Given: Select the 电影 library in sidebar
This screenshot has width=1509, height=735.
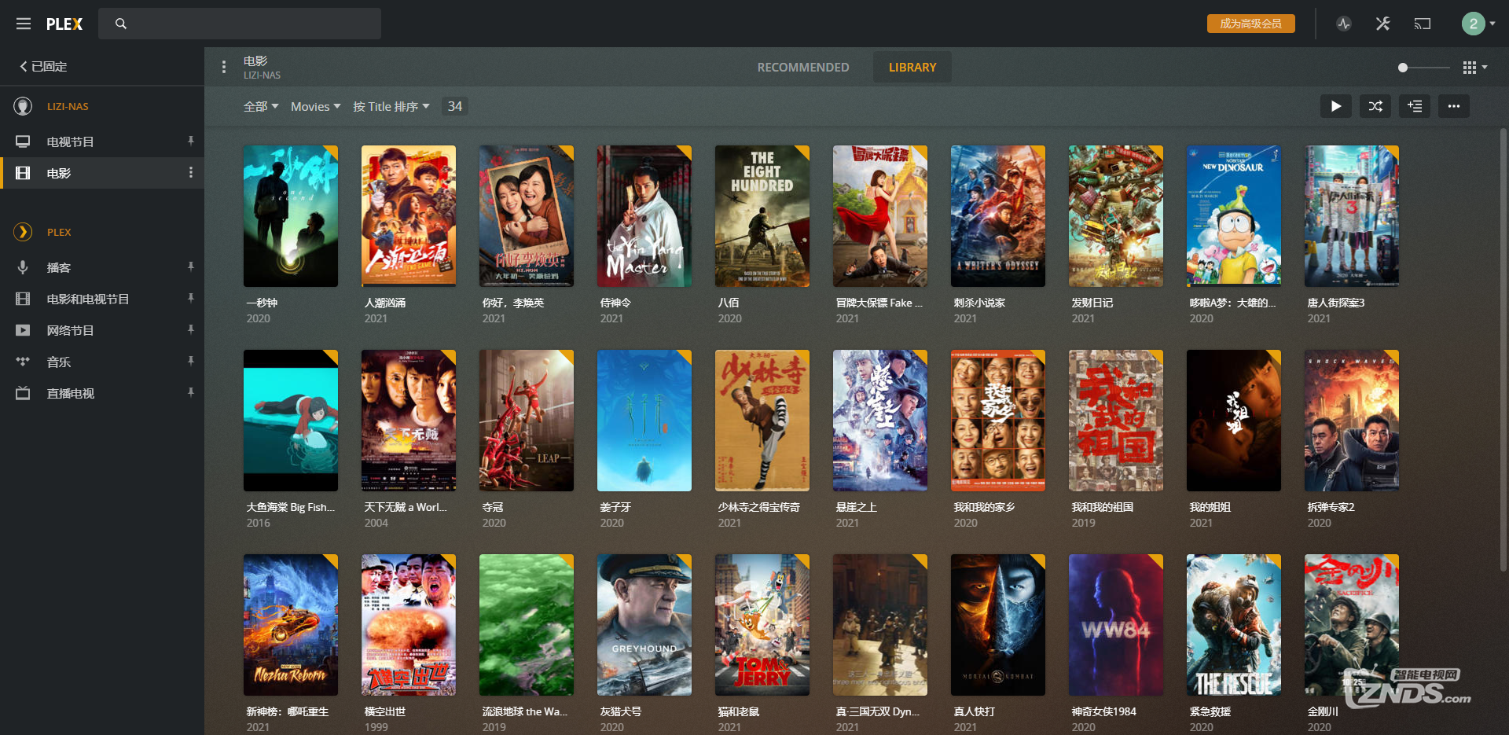Looking at the screenshot, I should pos(102,173).
